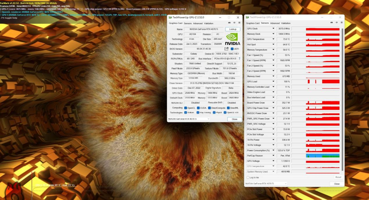
Task: Open GPU selector dropdown in Sensors window
Action: (266, 183)
